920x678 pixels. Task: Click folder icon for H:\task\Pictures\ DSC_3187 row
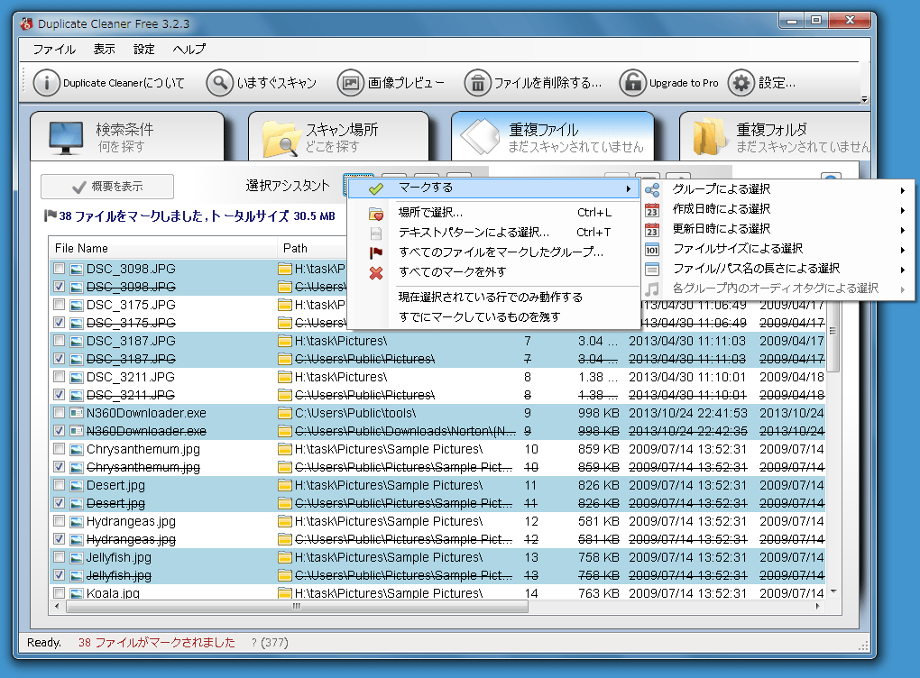tap(285, 342)
